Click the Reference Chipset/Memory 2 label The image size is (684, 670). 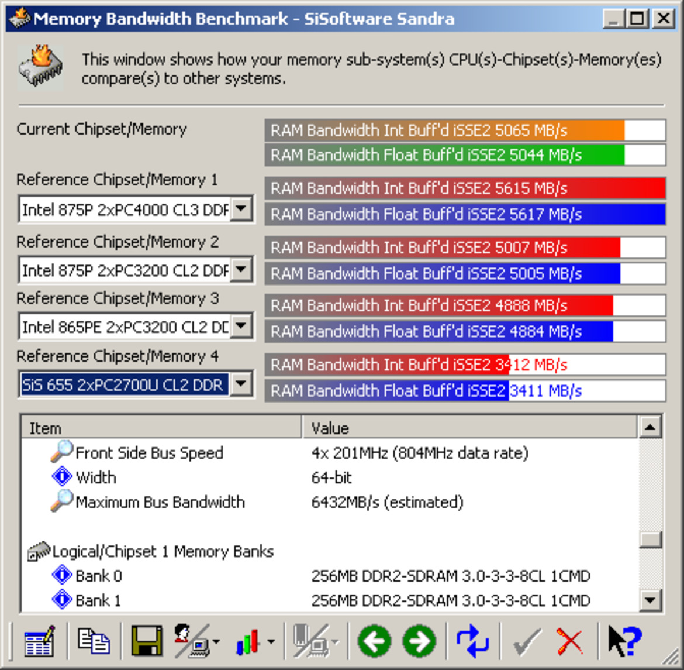pos(118,242)
